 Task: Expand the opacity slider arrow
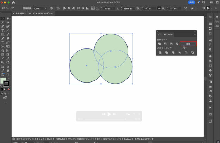(45, 8)
